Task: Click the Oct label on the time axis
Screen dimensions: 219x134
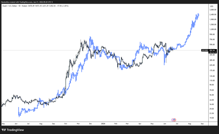Action: (66, 124)
